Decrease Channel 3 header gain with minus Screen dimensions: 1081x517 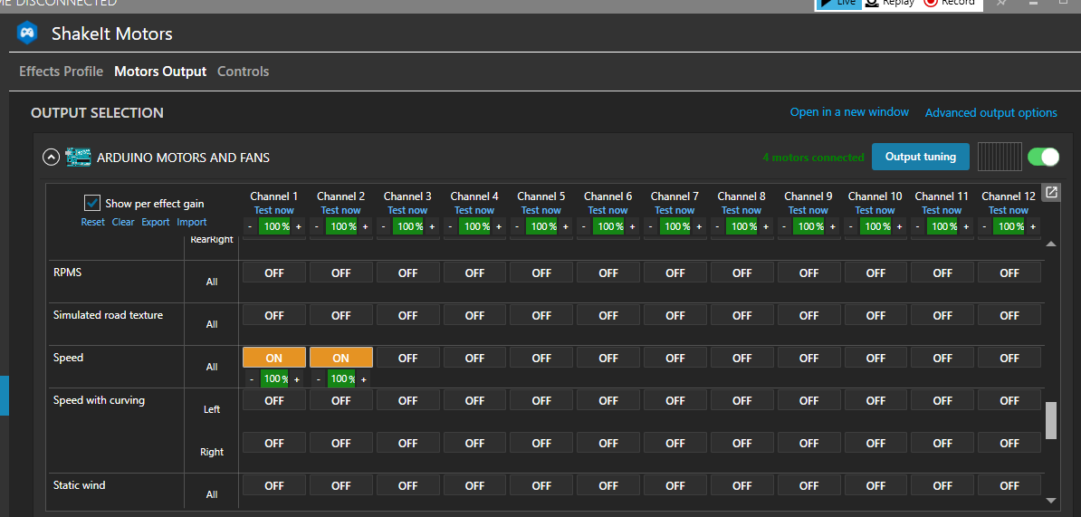[383, 226]
